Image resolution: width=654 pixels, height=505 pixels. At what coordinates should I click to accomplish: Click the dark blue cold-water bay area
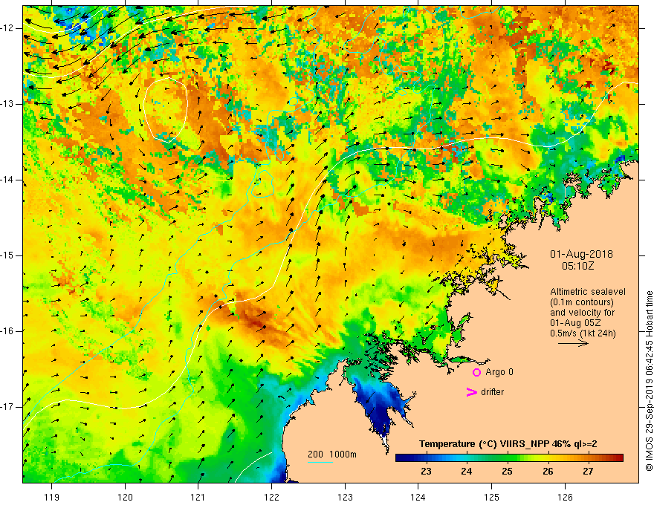[x=382, y=406]
